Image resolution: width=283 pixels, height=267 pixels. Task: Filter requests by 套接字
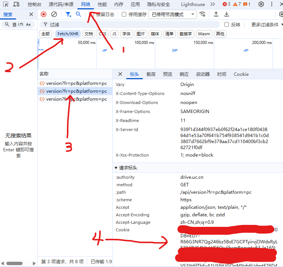click(x=186, y=34)
